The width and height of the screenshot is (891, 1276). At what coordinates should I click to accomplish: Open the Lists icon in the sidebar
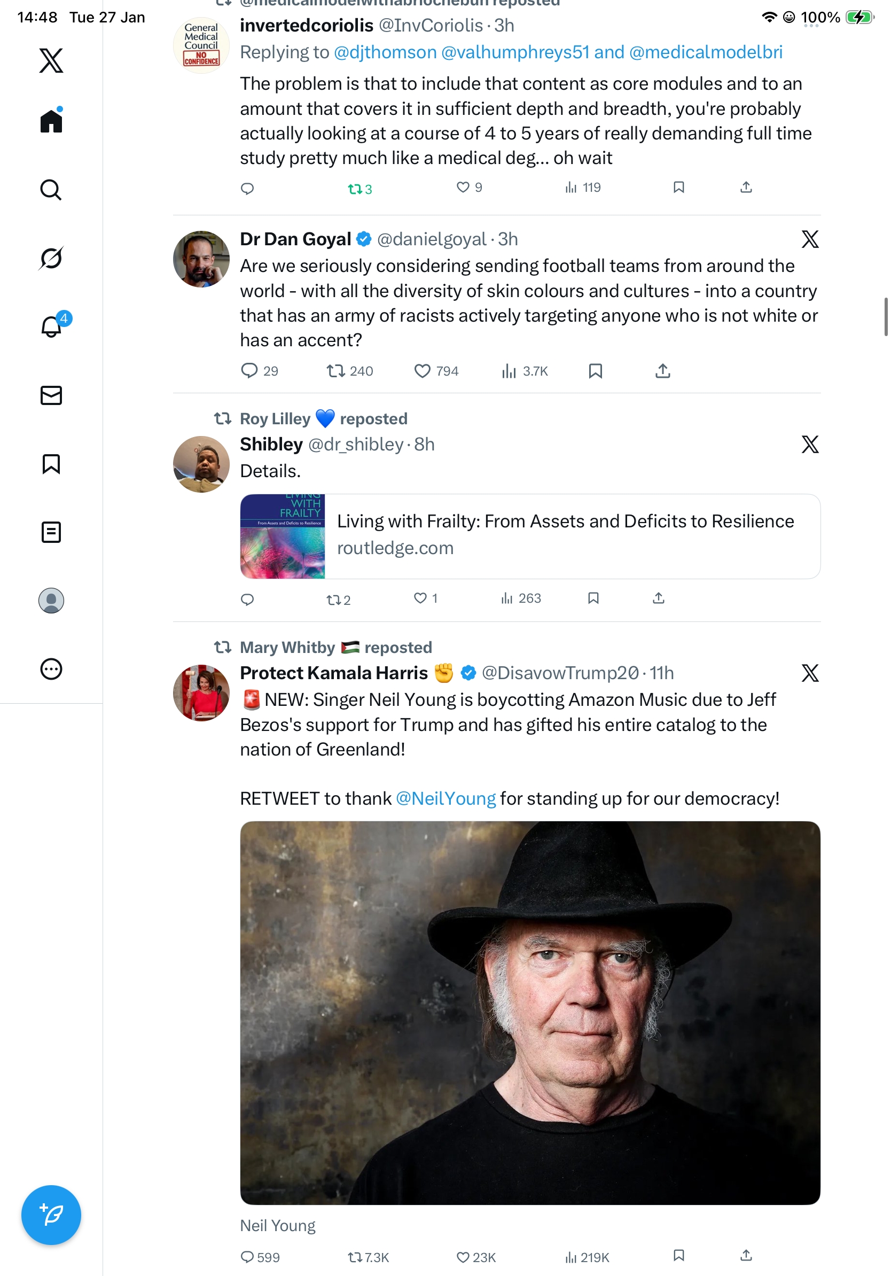(51, 532)
